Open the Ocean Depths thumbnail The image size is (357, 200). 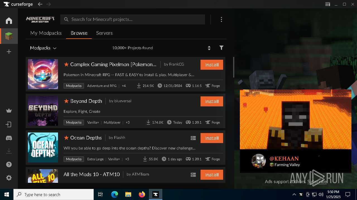43,147
